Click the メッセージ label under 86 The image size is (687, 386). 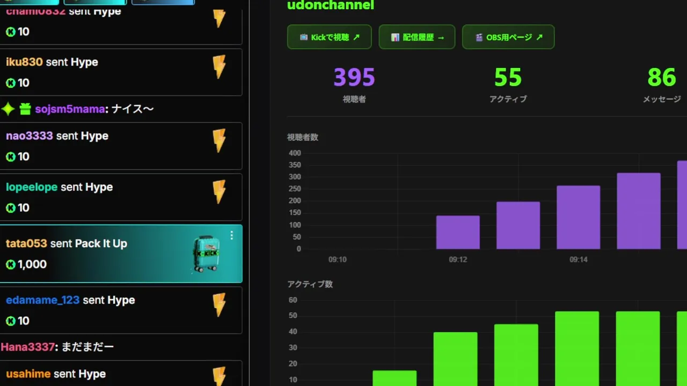(x=662, y=99)
